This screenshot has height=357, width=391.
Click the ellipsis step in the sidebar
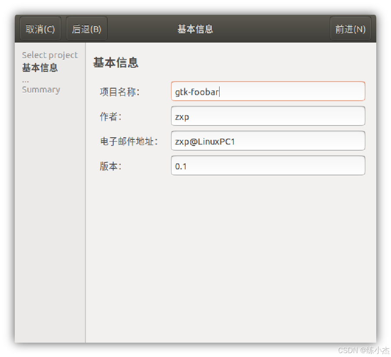[x=26, y=81]
